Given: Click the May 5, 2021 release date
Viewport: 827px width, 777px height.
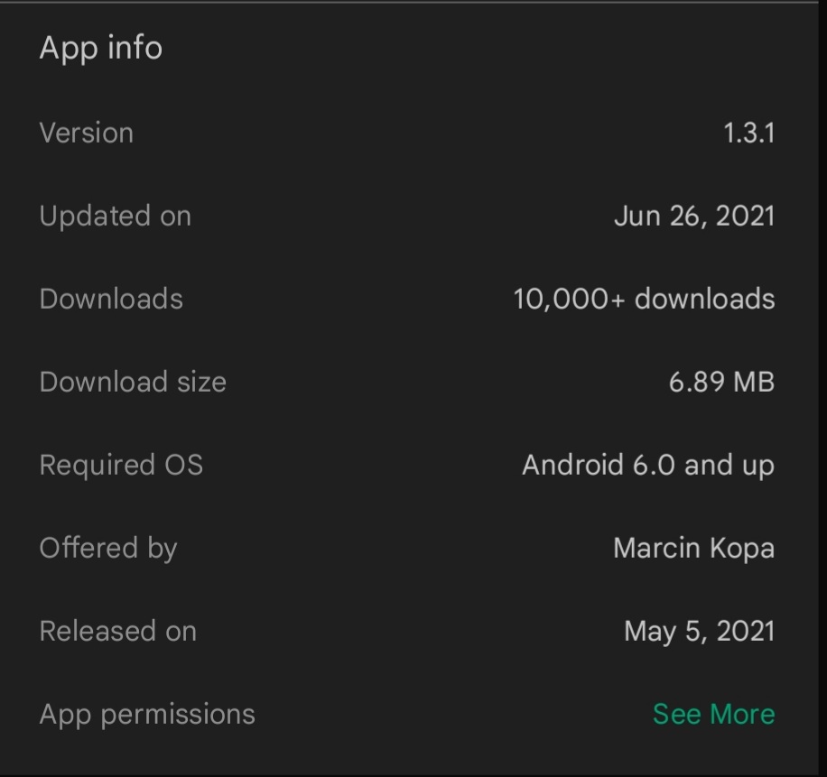Looking at the screenshot, I should [700, 631].
